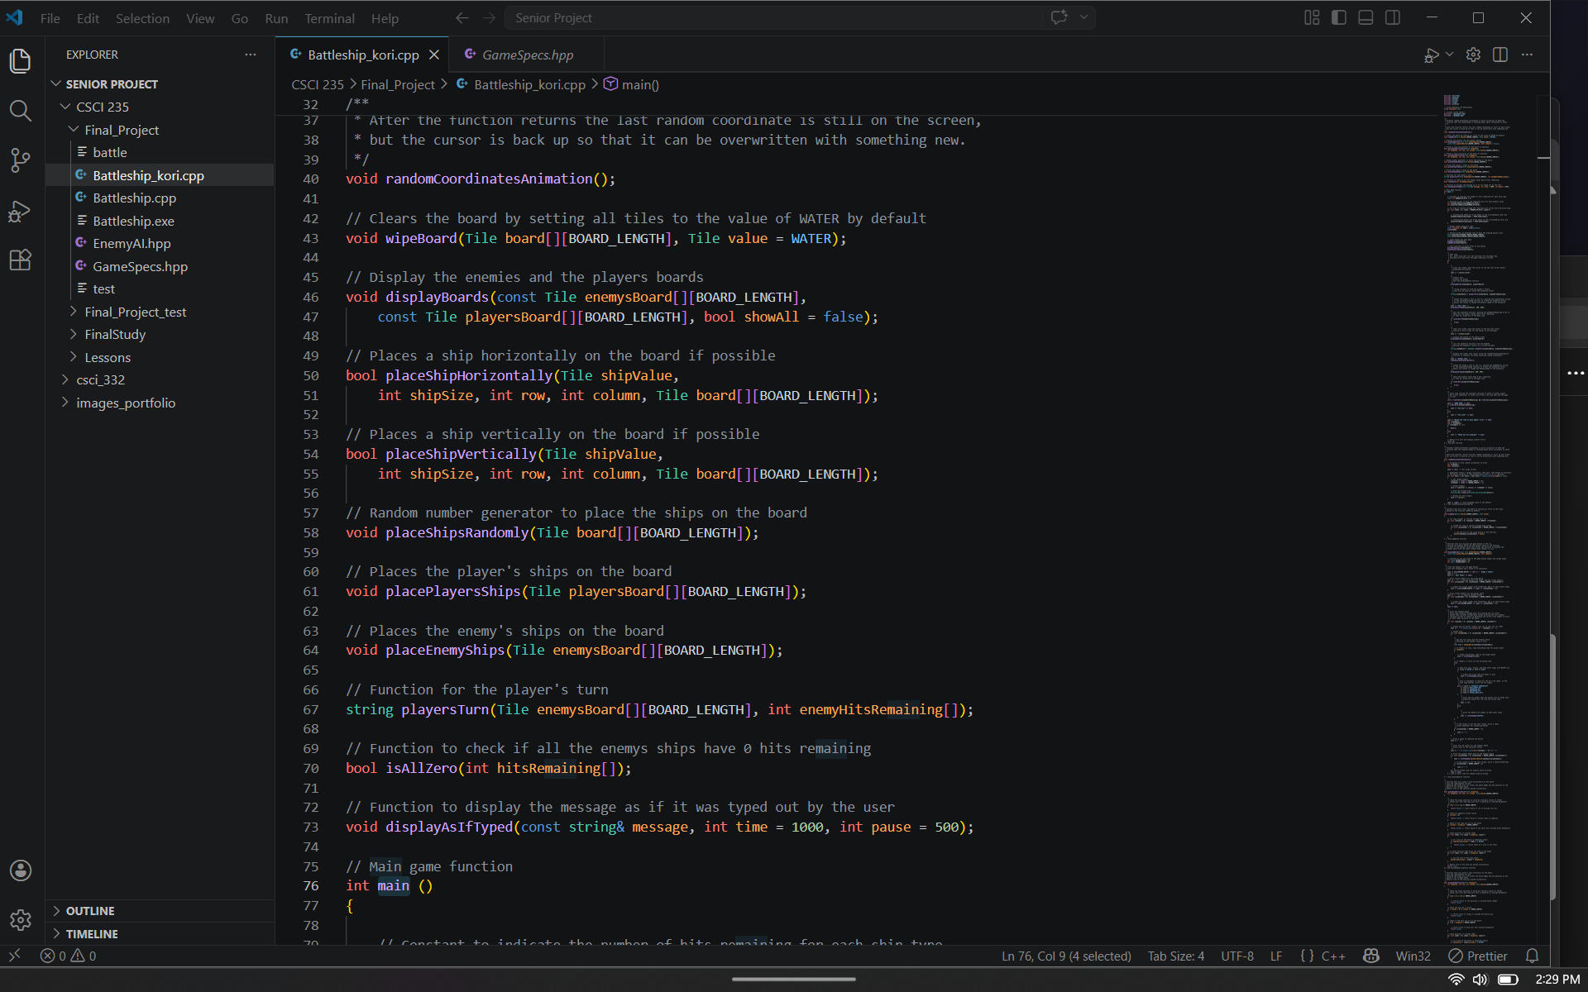Switch to the GameSpecs.hpp tab
1588x992 pixels.
pos(527,55)
